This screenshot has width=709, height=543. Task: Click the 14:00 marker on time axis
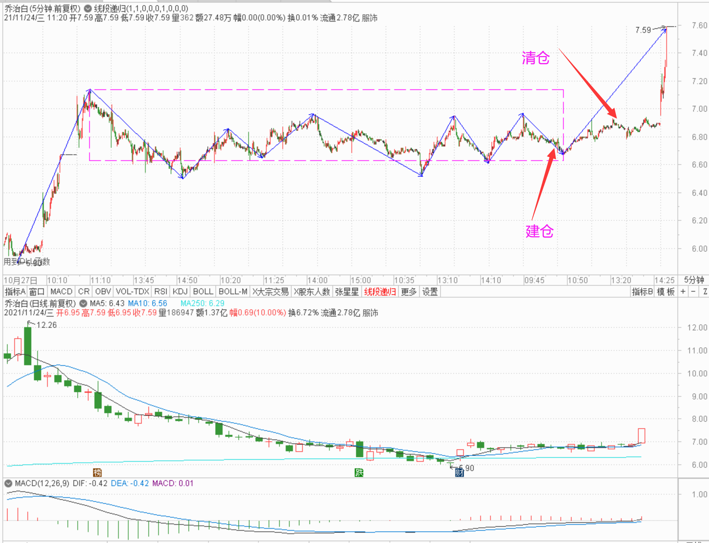pyautogui.click(x=317, y=280)
